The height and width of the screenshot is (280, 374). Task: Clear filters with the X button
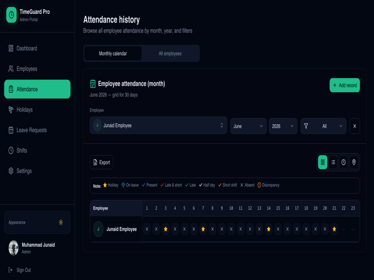[x=355, y=126]
